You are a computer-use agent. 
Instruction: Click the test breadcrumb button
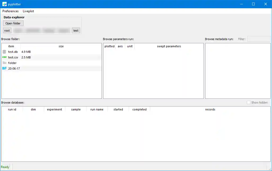tap(76, 31)
